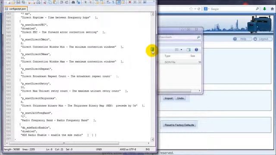Click the editor horizontal scrollbar right arrow
Screen dimensions: 276x155
coord(148,143)
